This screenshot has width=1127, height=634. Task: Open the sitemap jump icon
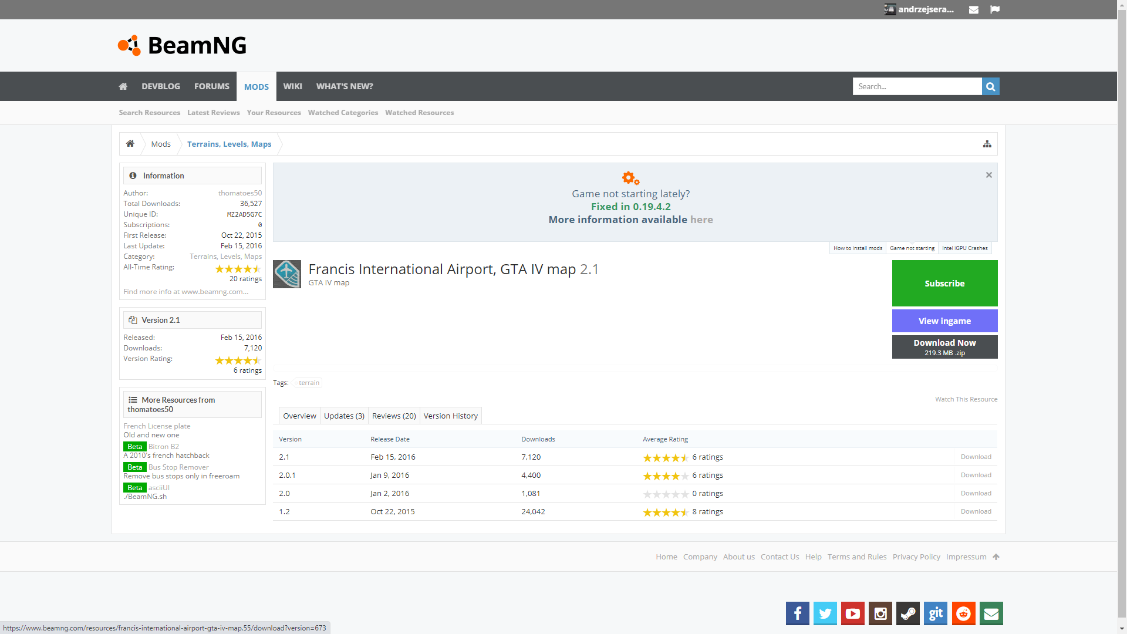pyautogui.click(x=987, y=144)
